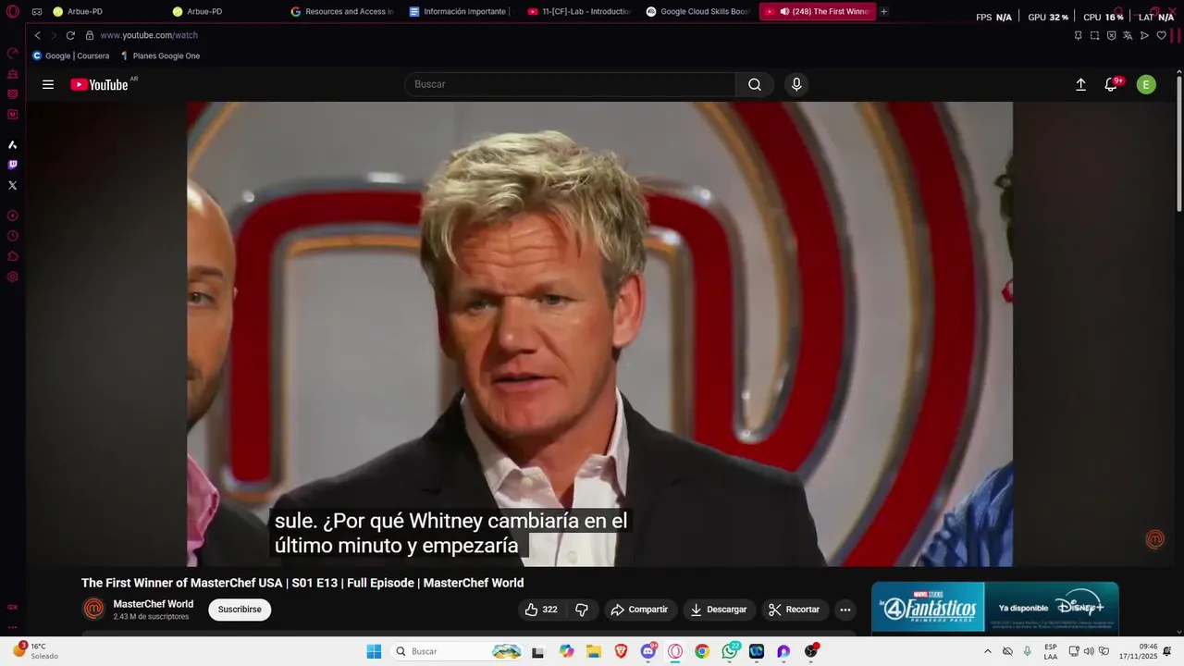Take a snapshot with the camera-frame icon
The width and height of the screenshot is (1184, 666).
pyautogui.click(x=1094, y=35)
